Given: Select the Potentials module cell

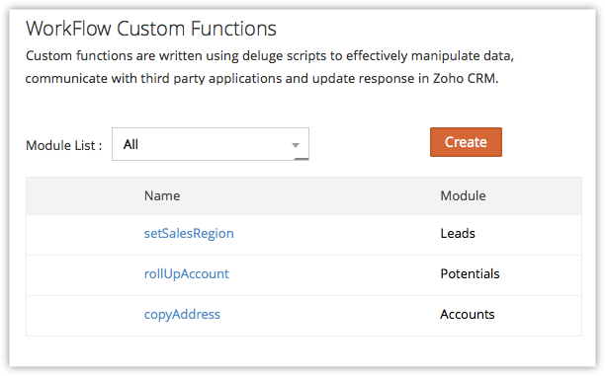Looking at the screenshot, I should pyautogui.click(x=470, y=273).
